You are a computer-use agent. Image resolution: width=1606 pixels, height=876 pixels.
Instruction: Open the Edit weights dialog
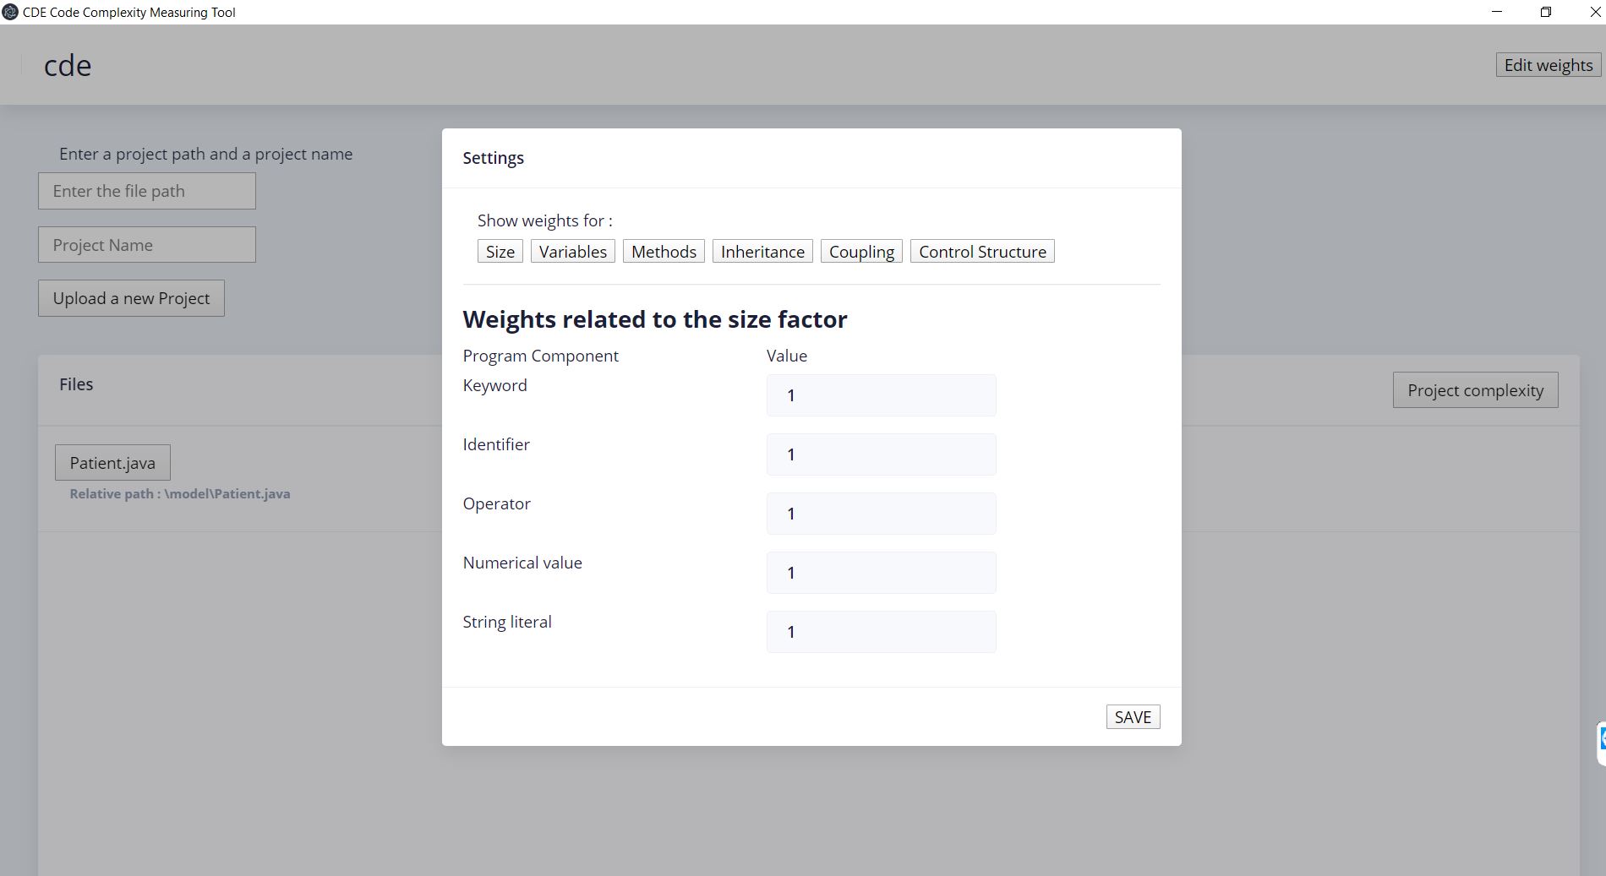(1547, 65)
